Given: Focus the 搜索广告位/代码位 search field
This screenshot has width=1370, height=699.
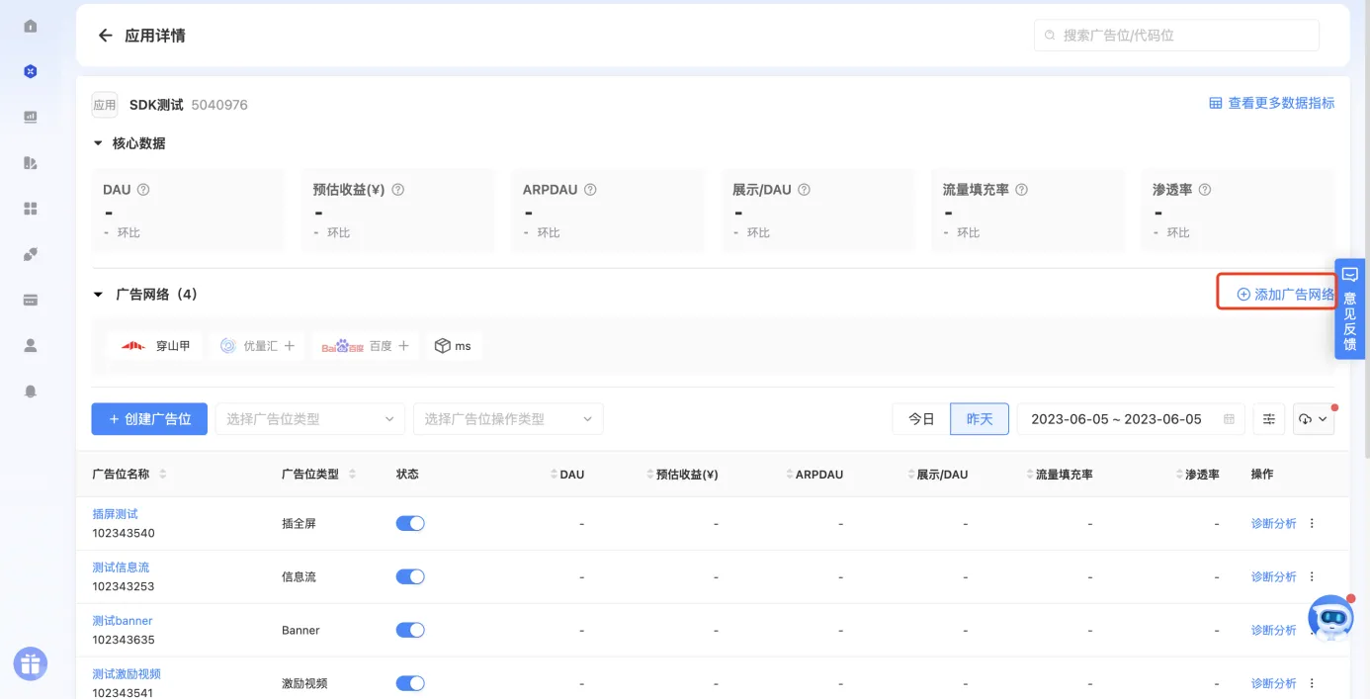Looking at the screenshot, I should point(1176,36).
